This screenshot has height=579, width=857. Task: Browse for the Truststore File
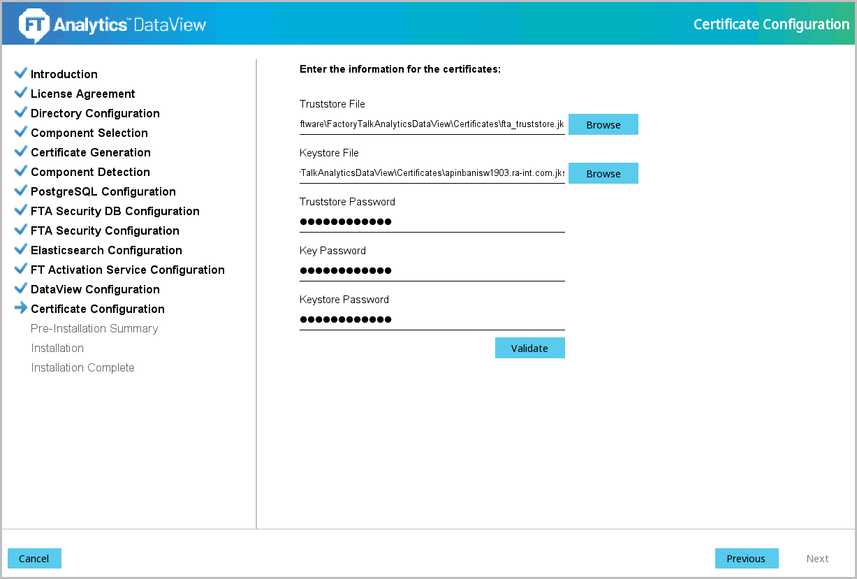click(x=603, y=124)
